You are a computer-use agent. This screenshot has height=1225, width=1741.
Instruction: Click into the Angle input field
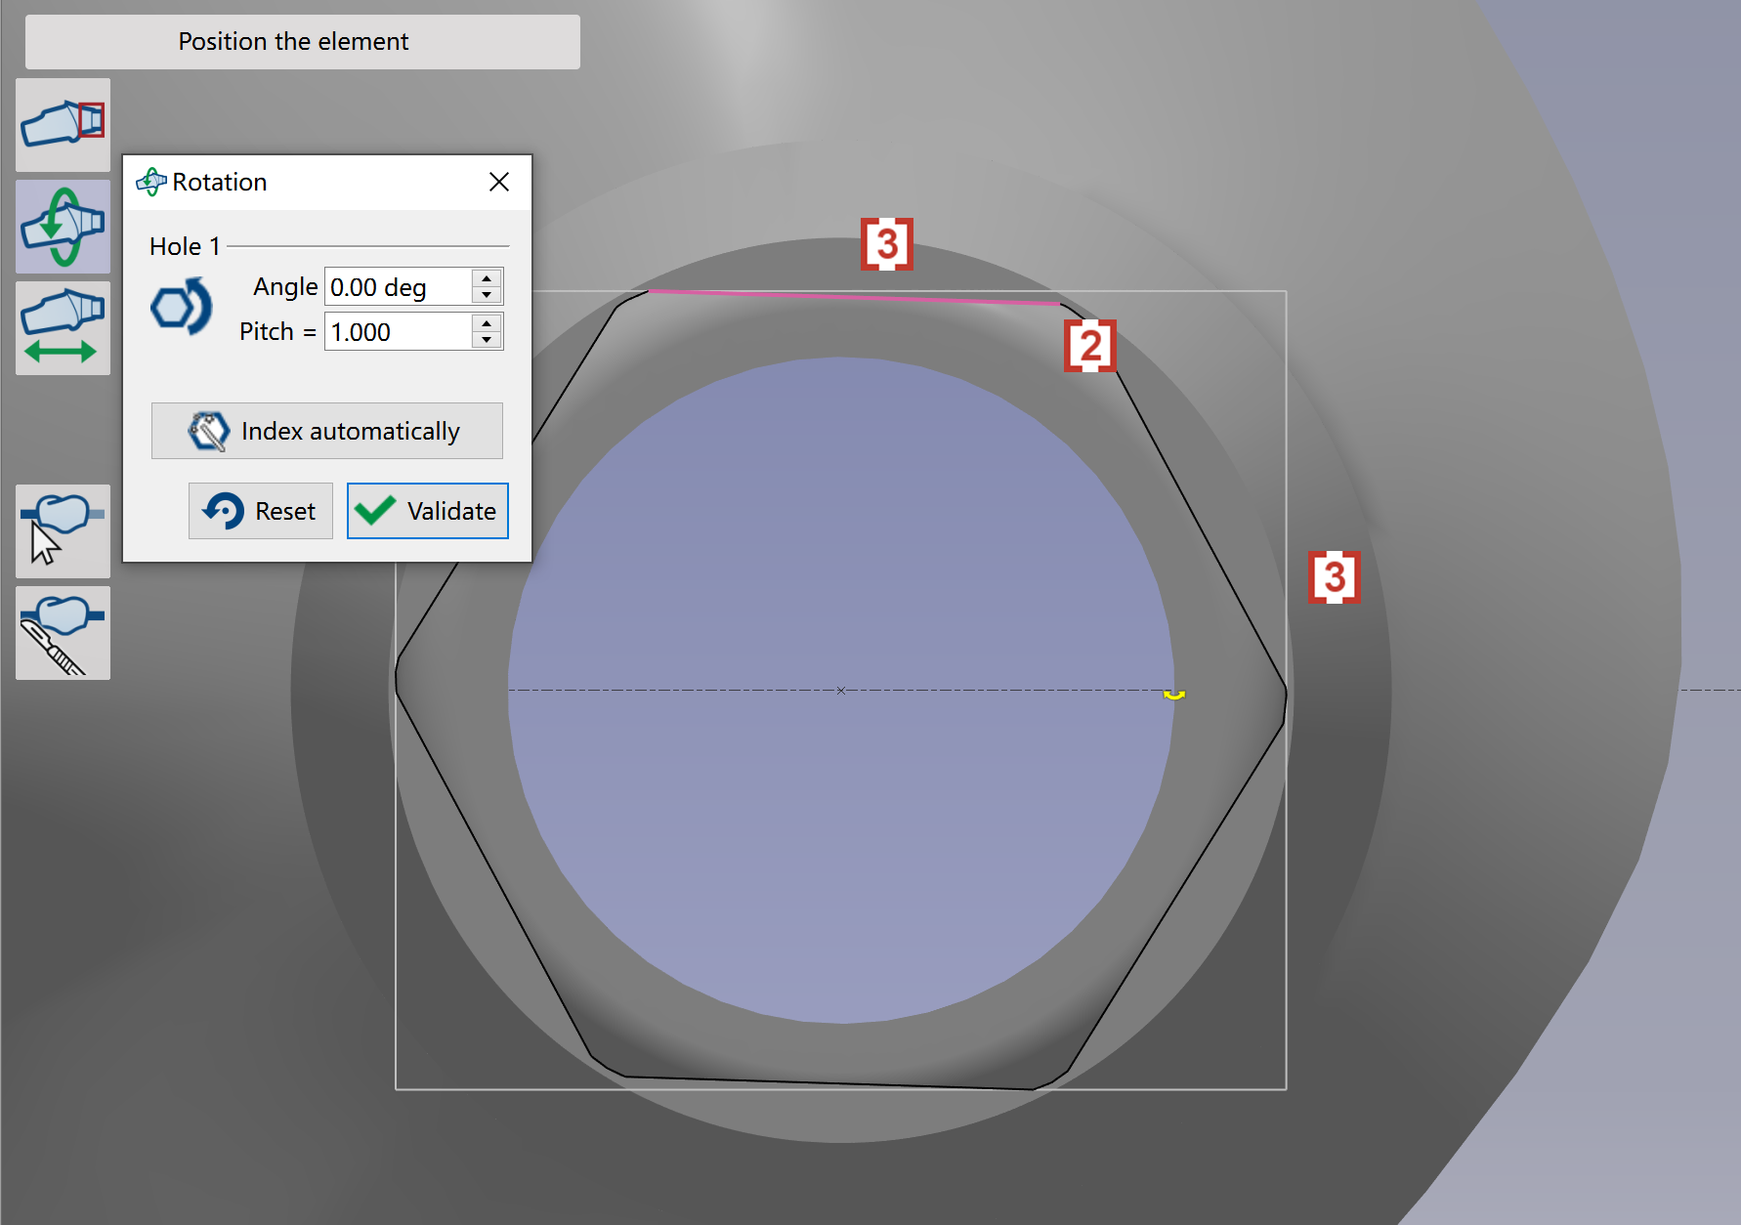click(399, 287)
